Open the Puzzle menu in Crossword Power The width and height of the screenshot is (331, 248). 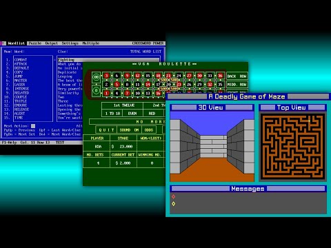(35, 43)
